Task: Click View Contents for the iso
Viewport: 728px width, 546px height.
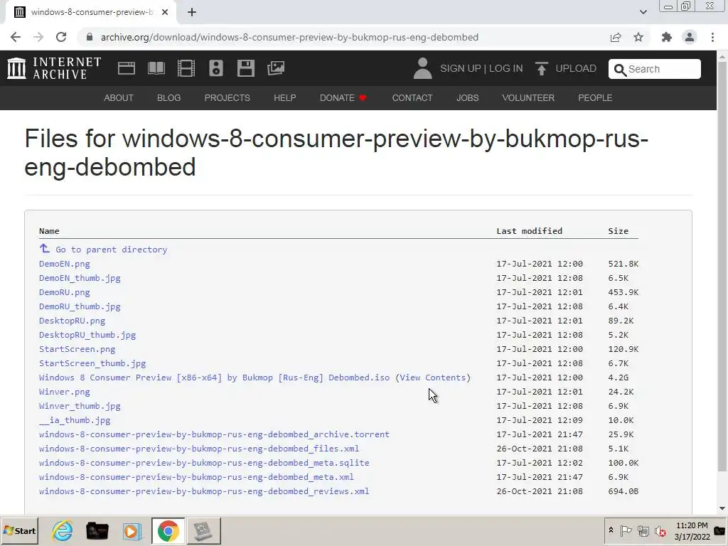Action: click(x=433, y=378)
